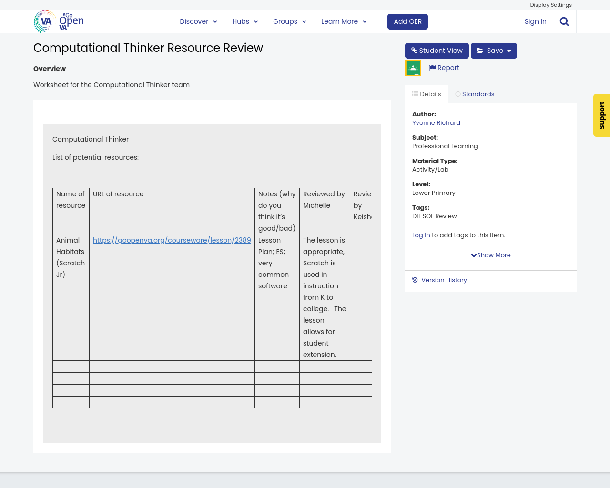Open the goopenva.org lesson 2389 link
This screenshot has width=610, height=488.
(172, 240)
